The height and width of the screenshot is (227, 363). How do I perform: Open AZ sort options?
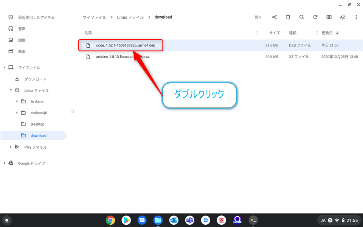[x=343, y=17]
